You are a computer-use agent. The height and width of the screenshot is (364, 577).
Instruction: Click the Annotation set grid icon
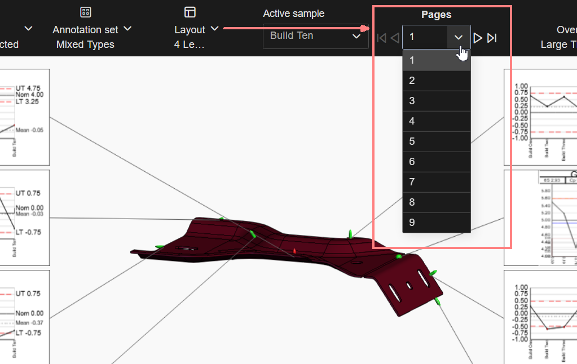click(x=85, y=12)
